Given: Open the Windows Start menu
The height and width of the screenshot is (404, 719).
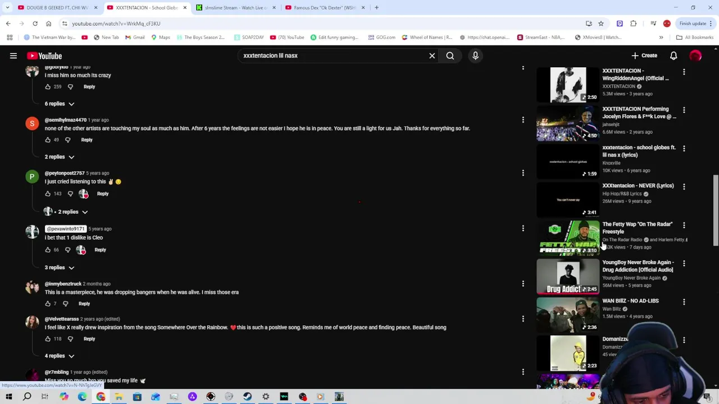Looking at the screenshot, I should point(8,397).
